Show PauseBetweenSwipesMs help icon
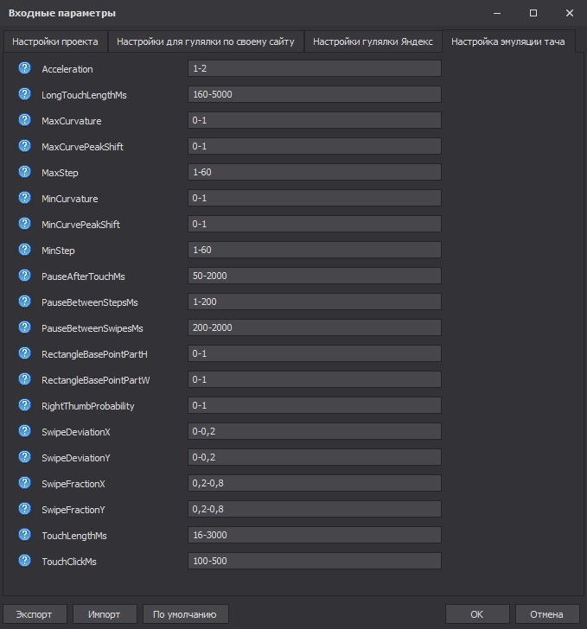The image size is (587, 629). [24, 327]
